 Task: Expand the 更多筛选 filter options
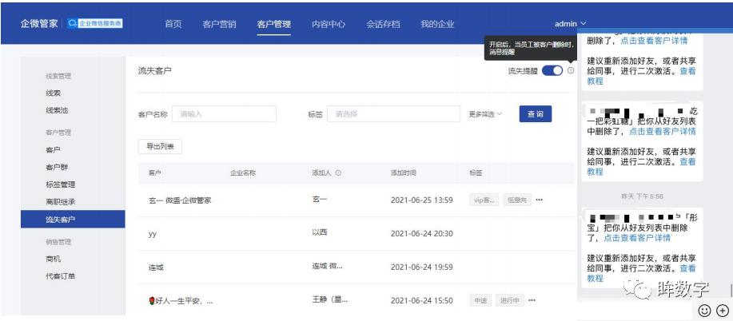pyautogui.click(x=485, y=114)
